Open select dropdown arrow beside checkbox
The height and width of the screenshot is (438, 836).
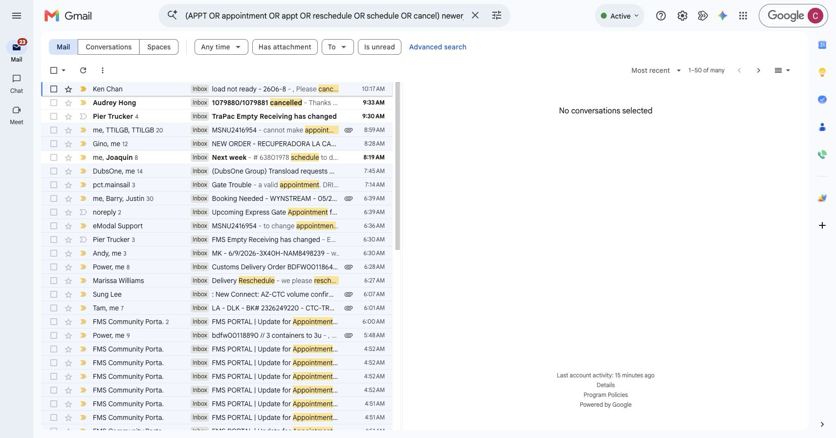[x=64, y=70]
